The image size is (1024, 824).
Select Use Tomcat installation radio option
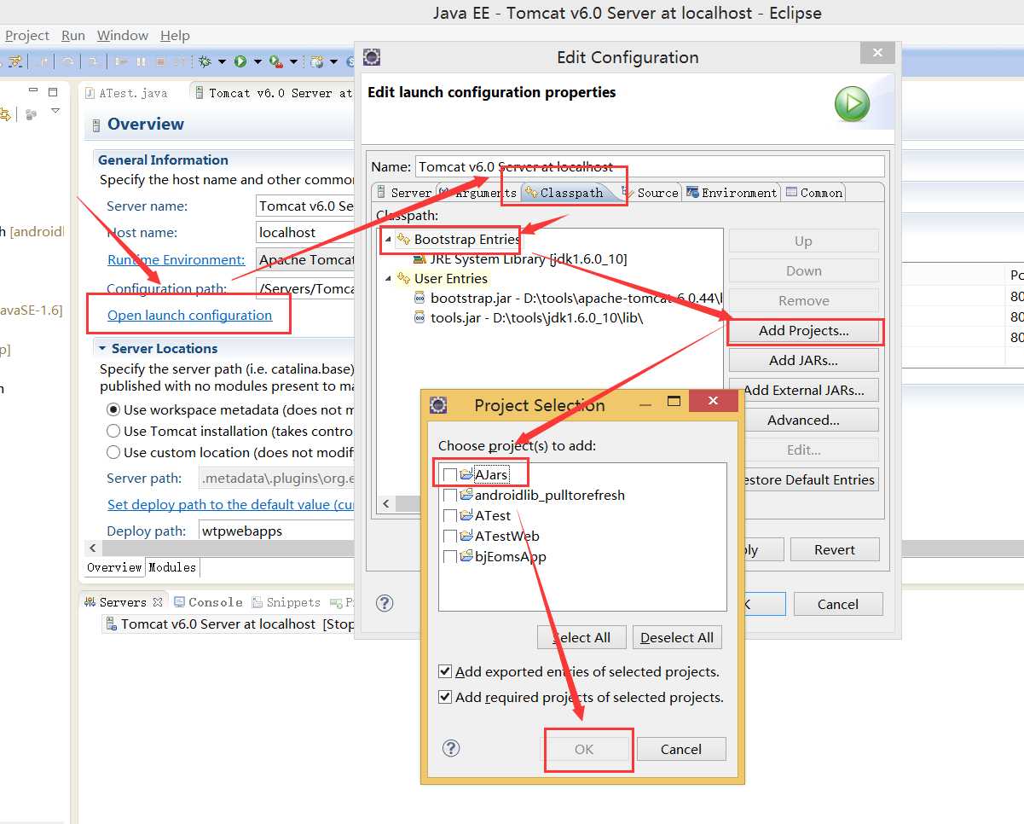(113, 431)
